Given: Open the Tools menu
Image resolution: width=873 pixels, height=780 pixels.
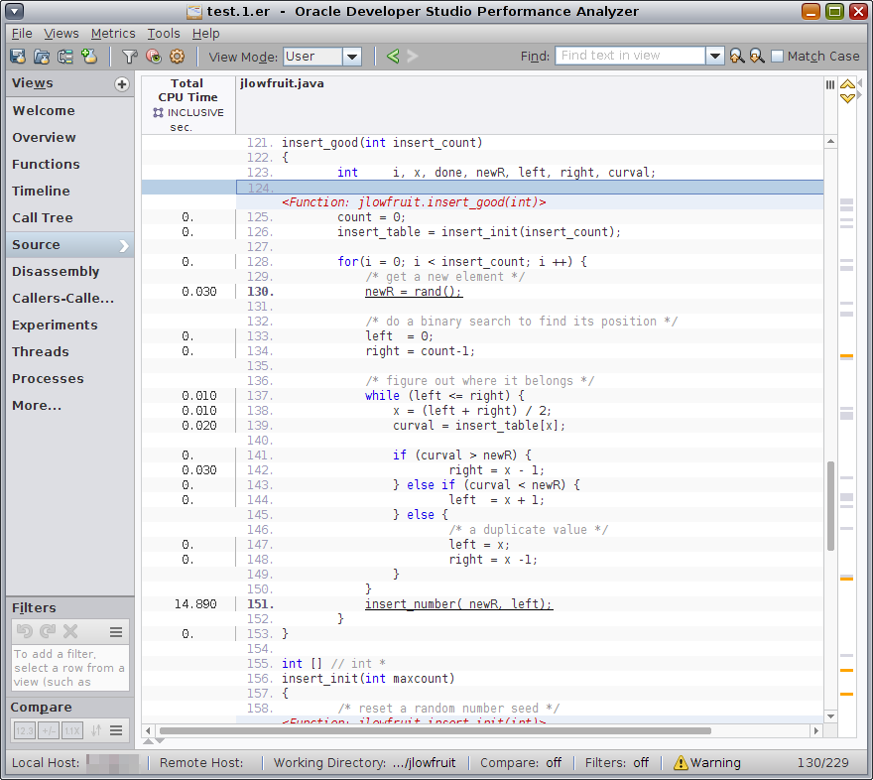Looking at the screenshot, I should pos(164,33).
